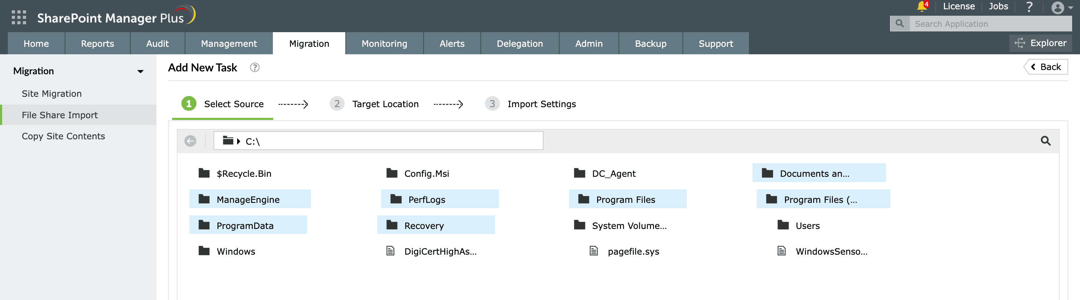Open the help question mark in header

[1029, 7]
